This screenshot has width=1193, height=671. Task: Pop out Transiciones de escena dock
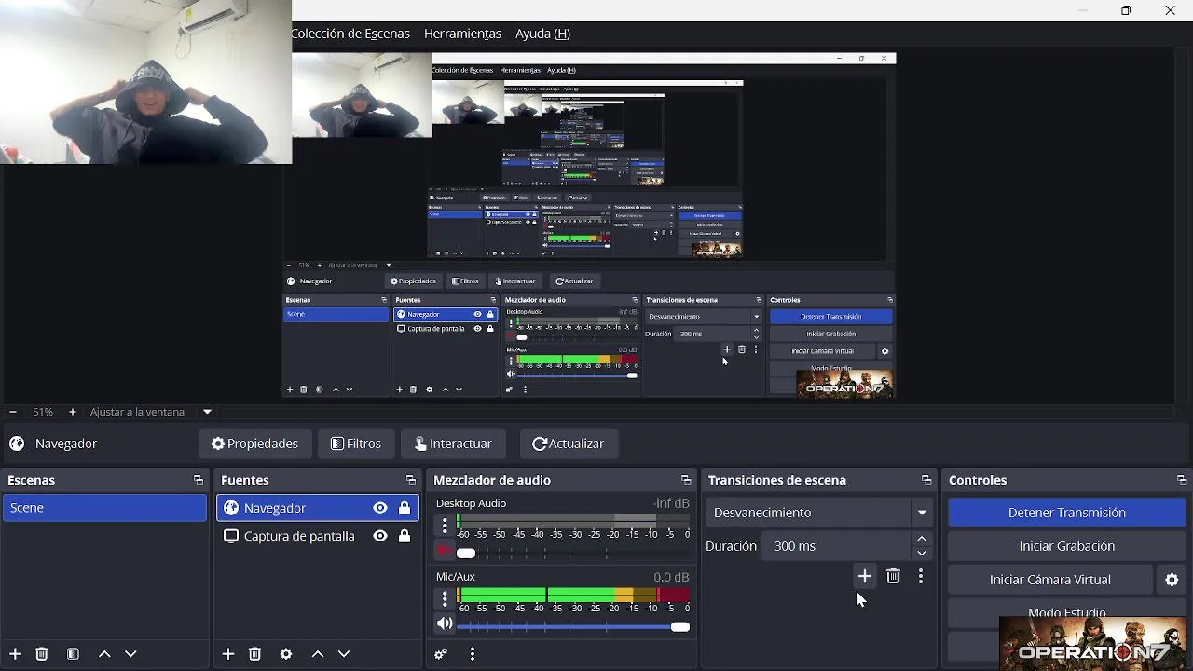(x=926, y=480)
